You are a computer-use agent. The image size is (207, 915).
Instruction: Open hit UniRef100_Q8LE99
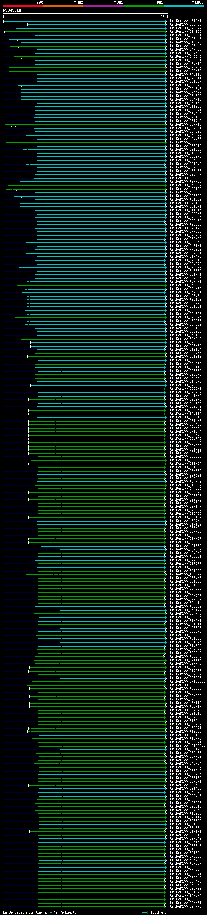click(x=185, y=96)
